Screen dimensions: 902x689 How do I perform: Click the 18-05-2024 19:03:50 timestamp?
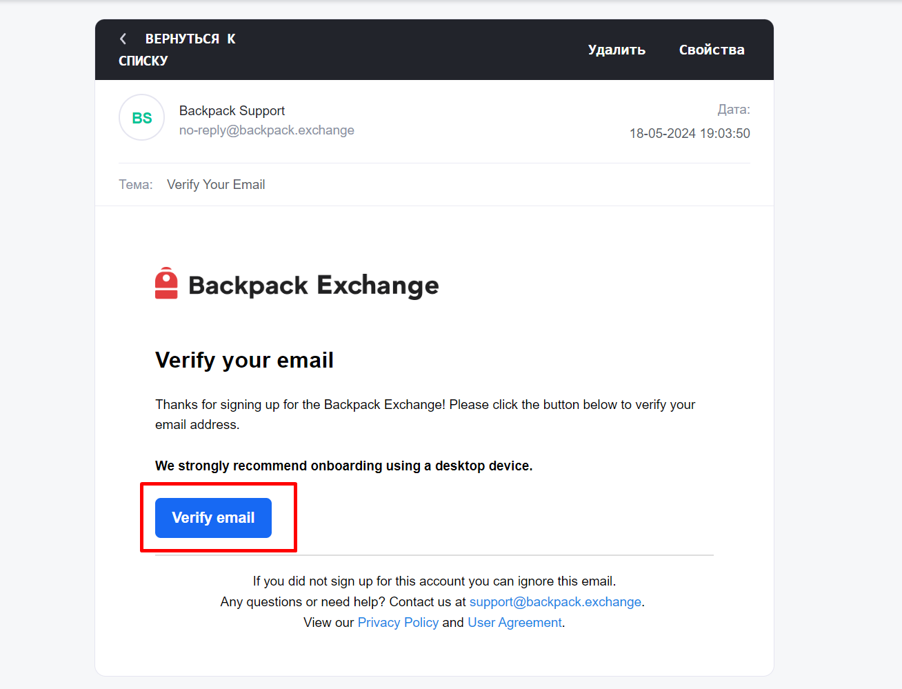[689, 133]
